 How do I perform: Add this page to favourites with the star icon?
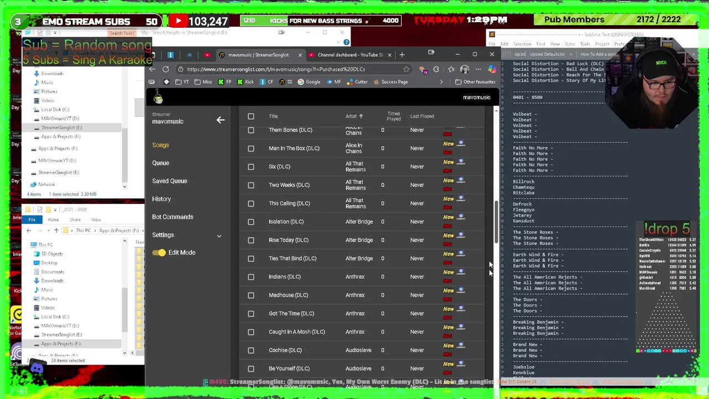tap(407, 69)
